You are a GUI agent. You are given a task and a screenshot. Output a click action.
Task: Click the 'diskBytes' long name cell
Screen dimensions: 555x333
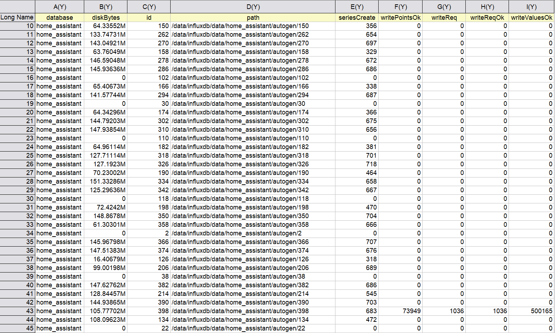tap(105, 18)
